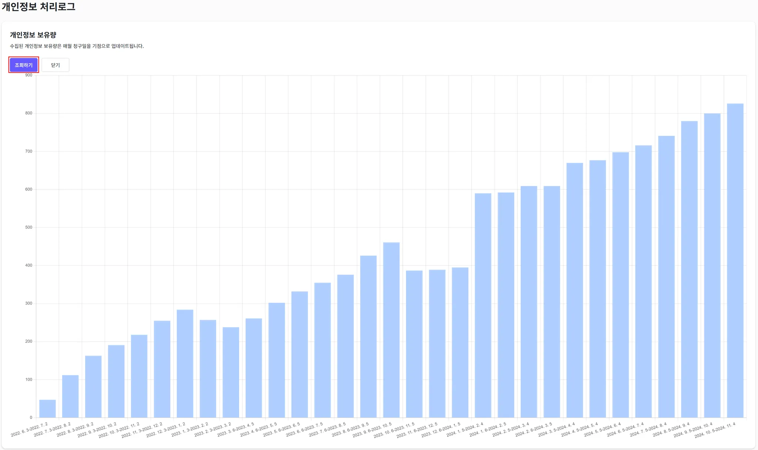Click the bar for 2024. 2. 5-2024. 3. 4
The image size is (758, 450).
529,302
